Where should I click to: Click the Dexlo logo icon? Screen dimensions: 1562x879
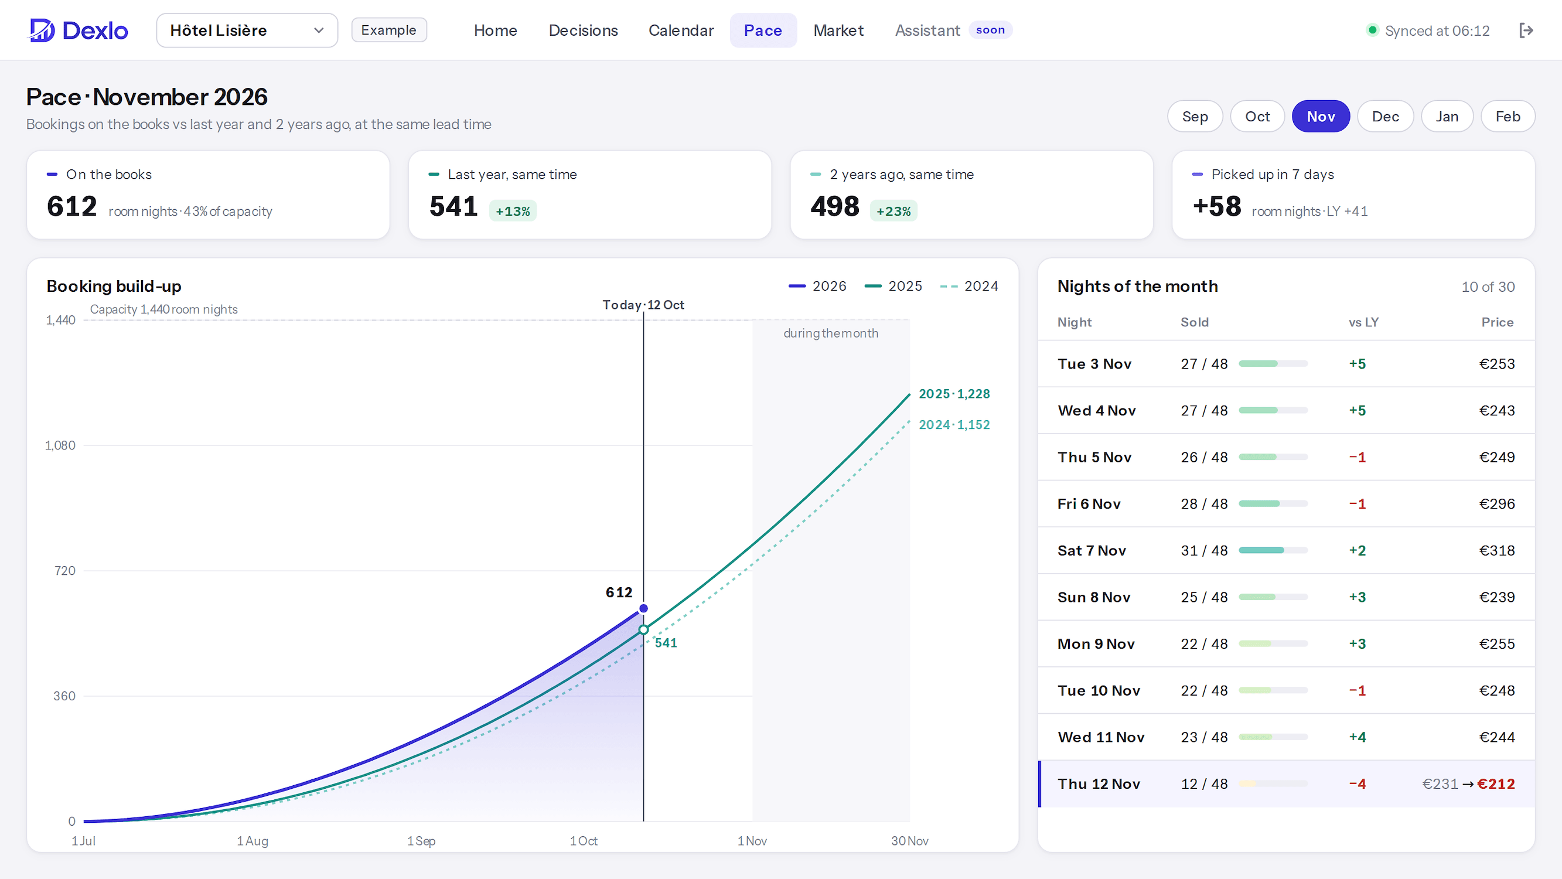click(x=42, y=30)
